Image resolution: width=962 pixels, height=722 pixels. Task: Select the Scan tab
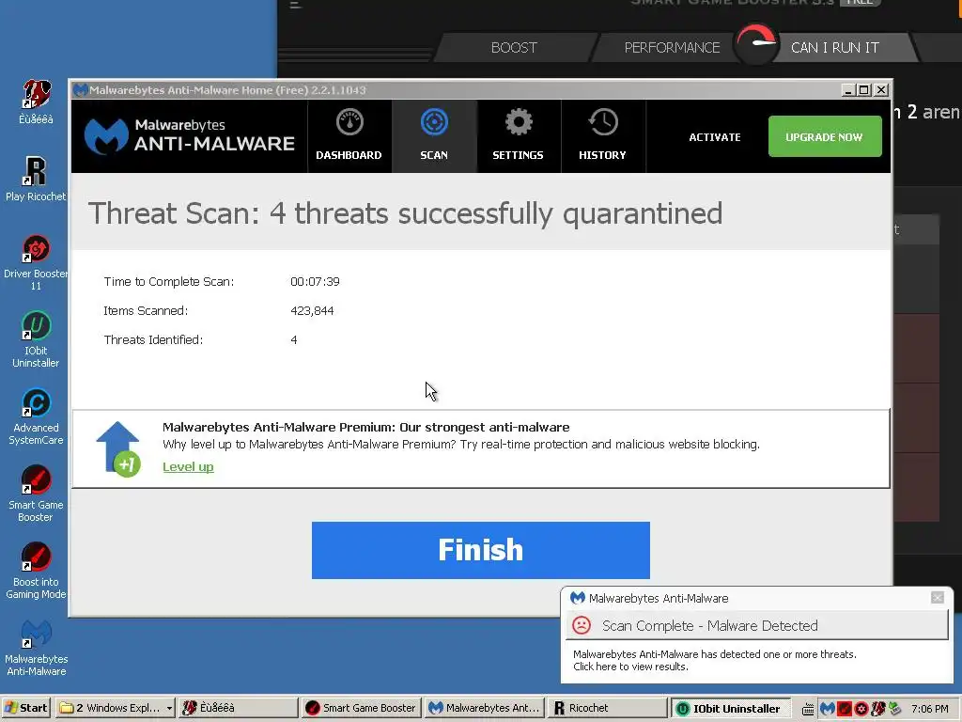[x=434, y=136]
